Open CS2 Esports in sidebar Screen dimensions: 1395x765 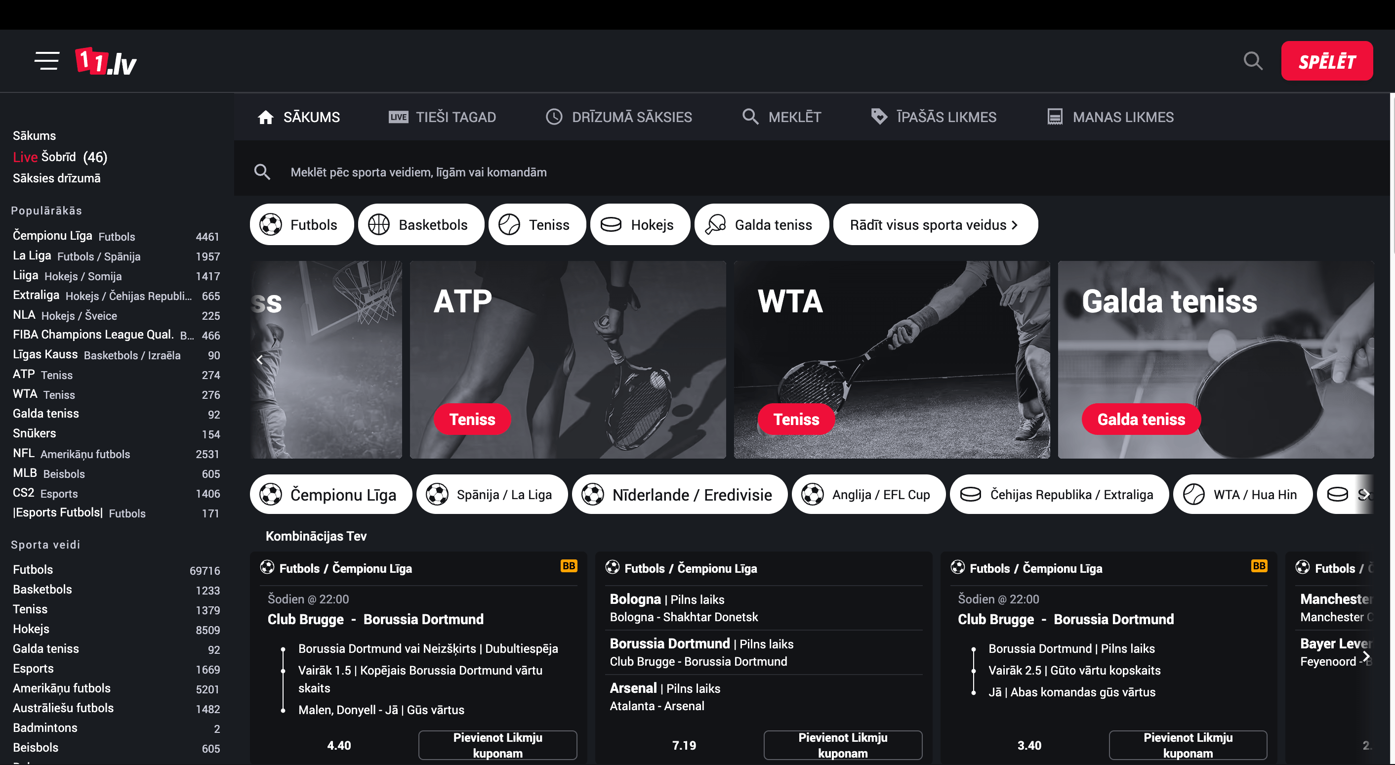click(x=116, y=493)
